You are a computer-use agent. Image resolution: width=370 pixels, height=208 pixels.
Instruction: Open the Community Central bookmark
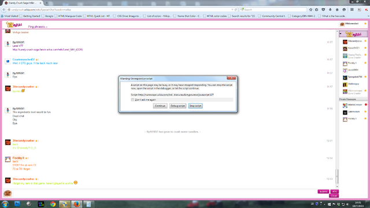click(x=272, y=16)
